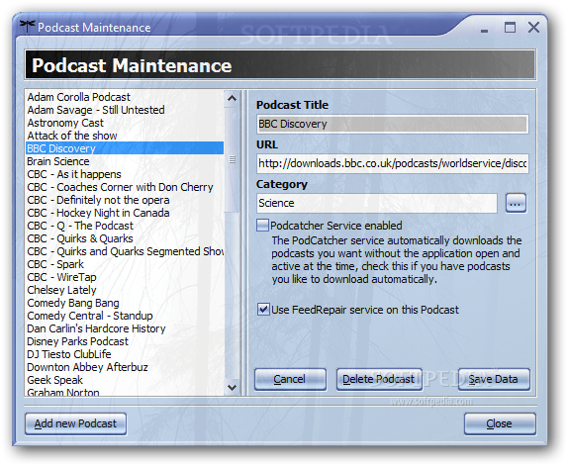
Task: Select CBC - Quirks & Quarks
Action: click(x=125, y=238)
